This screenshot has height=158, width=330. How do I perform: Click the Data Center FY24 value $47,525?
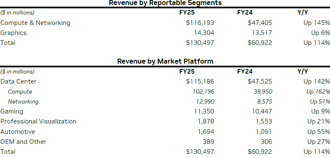click(x=260, y=81)
